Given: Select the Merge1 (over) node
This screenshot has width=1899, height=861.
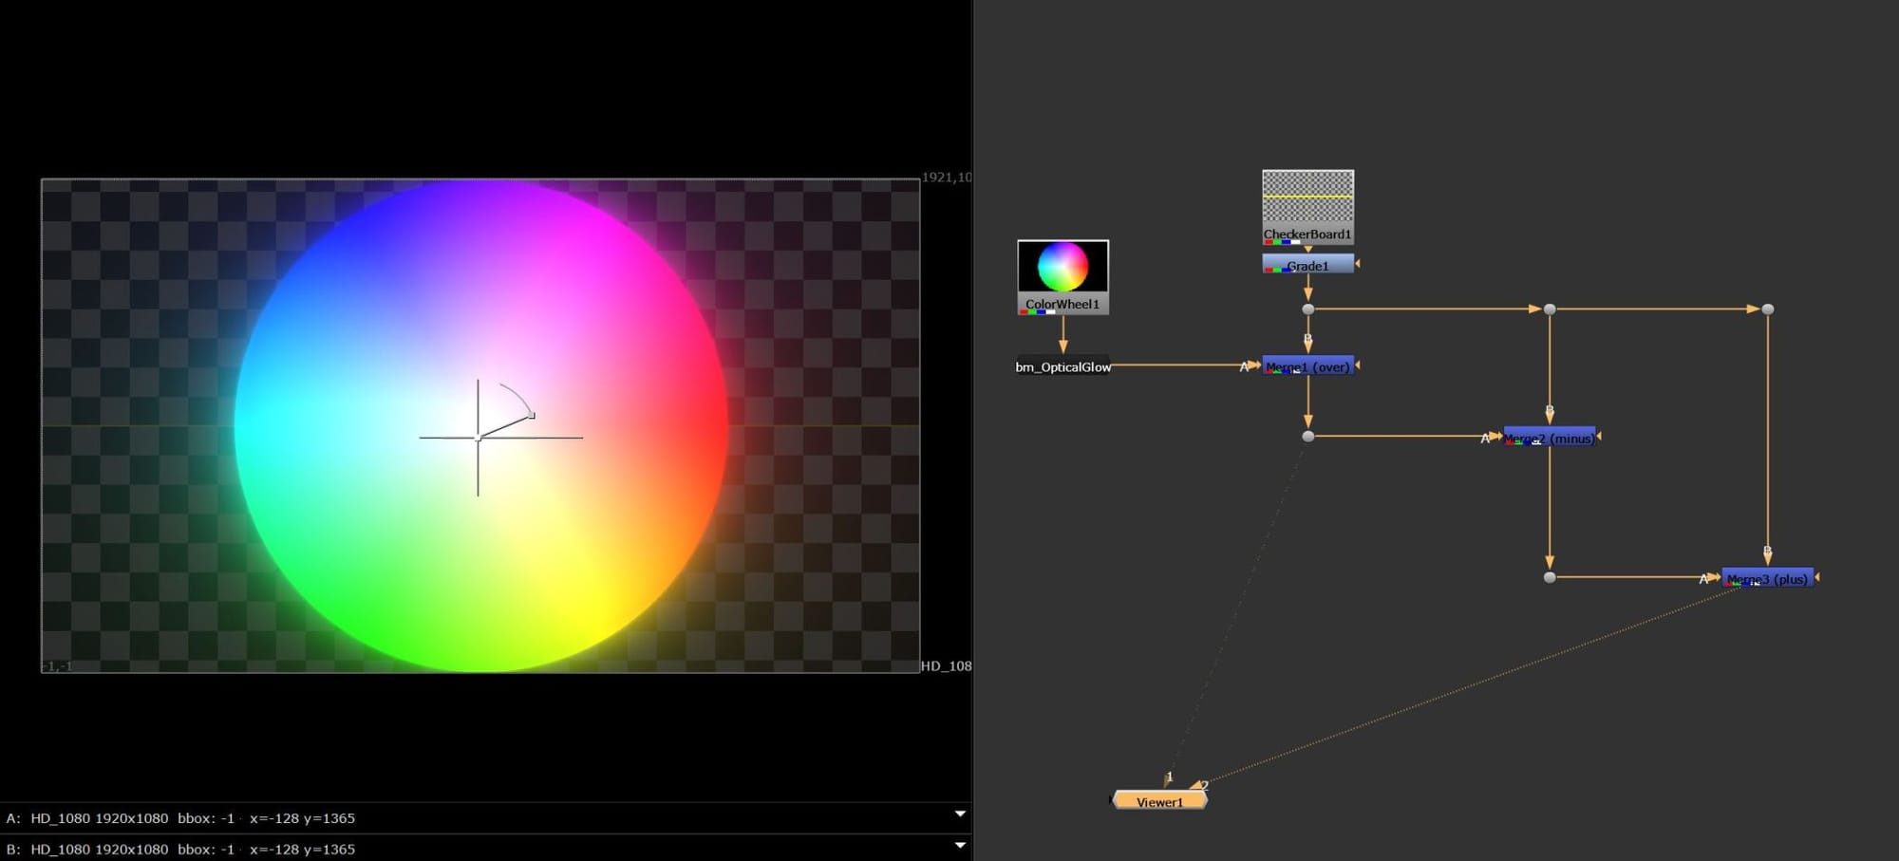Looking at the screenshot, I should tap(1307, 366).
